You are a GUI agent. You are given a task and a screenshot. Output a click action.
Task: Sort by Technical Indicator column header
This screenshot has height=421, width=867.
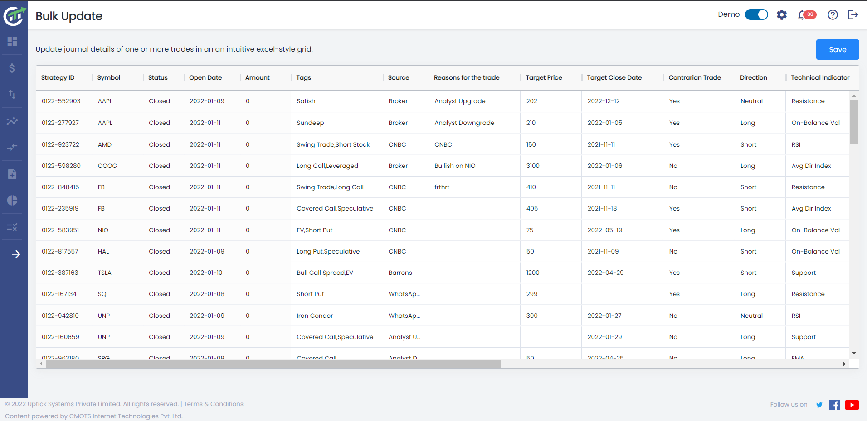(820, 77)
